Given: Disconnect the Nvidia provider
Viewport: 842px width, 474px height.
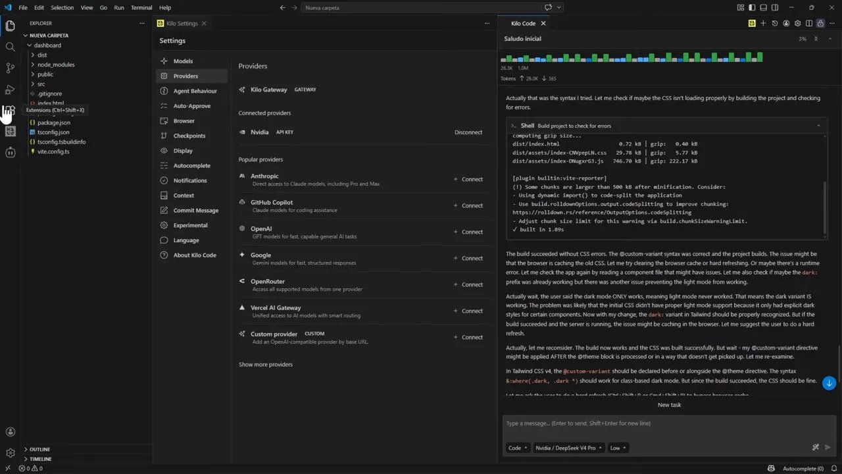Looking at the screenshot, I should pyautogui.click(x=468, y=132).
